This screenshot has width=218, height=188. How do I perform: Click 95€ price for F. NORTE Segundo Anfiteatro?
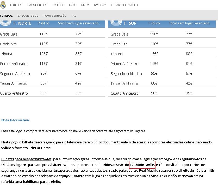[x=43, y=73]
